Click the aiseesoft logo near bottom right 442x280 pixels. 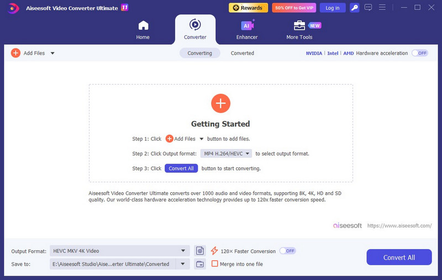(348, 226)
